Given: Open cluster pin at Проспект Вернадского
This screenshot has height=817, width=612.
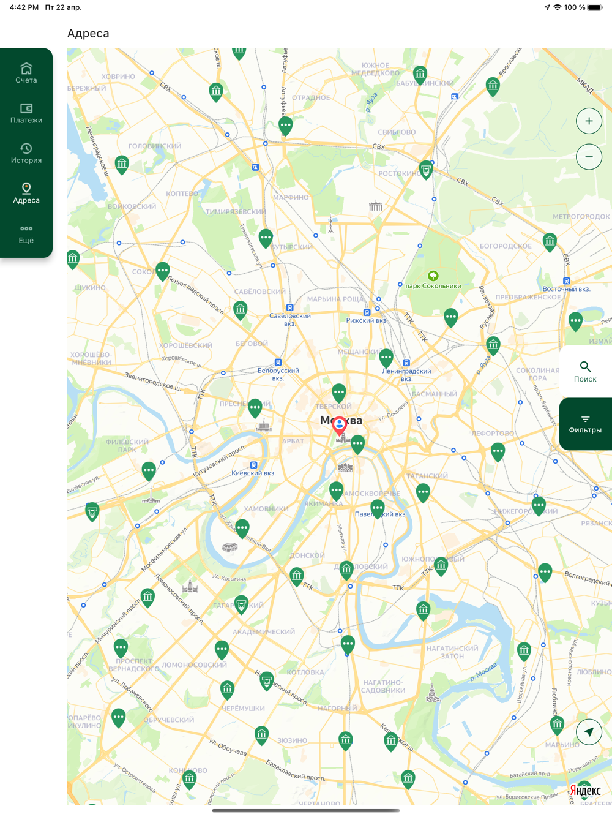Looking at the screenshot, I should pyautogui.click(x=121, y=649).
